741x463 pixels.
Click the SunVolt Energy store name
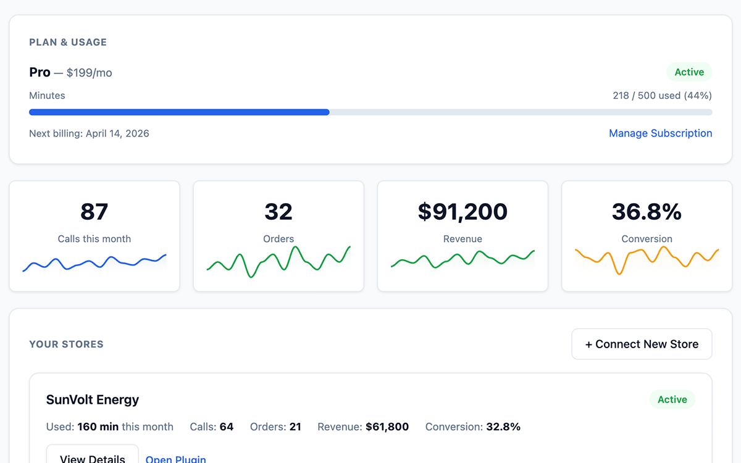click(x=92, y=399)
